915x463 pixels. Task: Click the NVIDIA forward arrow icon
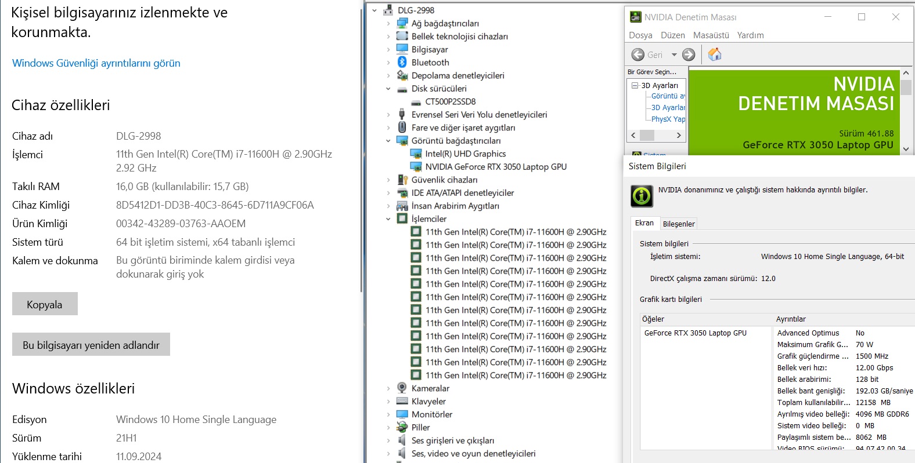tap(689, 54)
